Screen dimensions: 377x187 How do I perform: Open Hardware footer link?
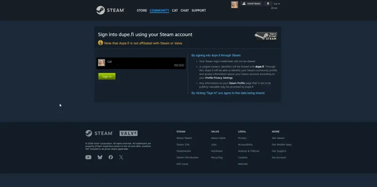[x=217, y=151]
